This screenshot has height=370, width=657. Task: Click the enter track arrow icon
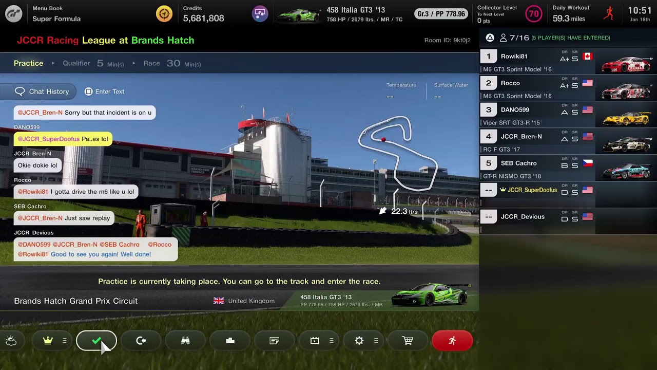(141, 341)
